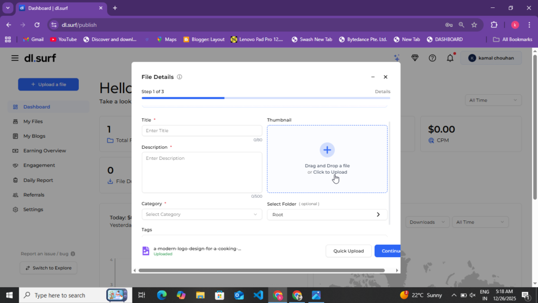The image size is (538, 303).
Task: Open the Select Category dropdown
Action: [202, 215]
